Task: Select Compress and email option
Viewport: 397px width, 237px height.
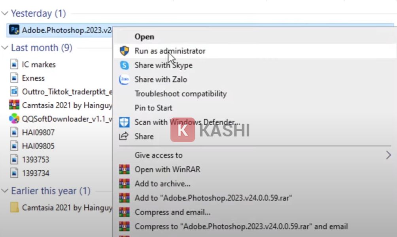Action: click(x=172, y=212)
